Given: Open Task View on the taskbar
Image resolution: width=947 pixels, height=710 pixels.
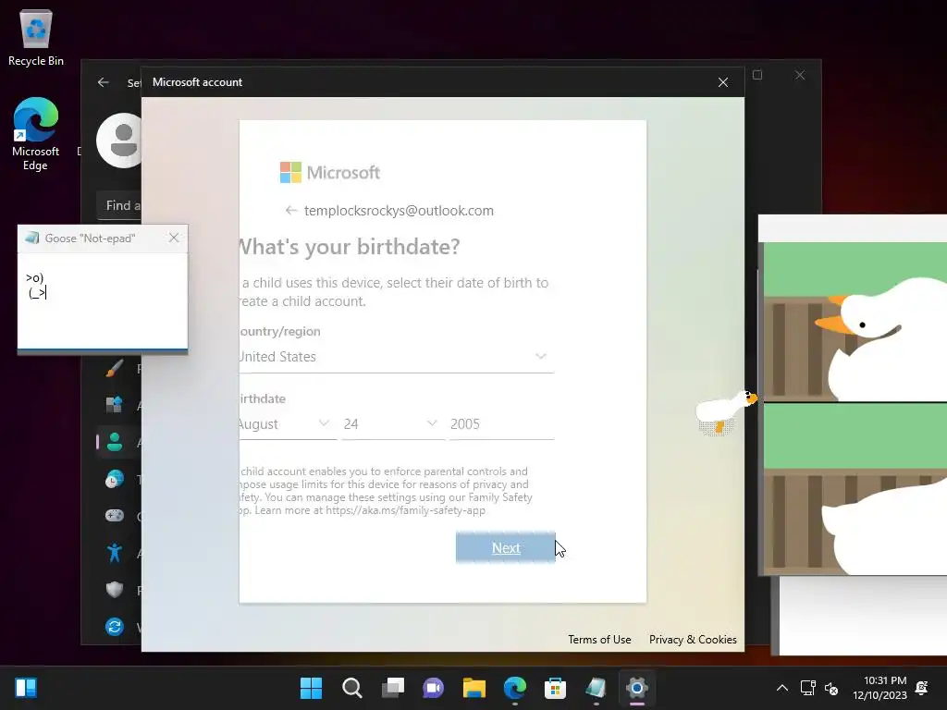Looking at the screenshot, I should (x=392, y=688).
